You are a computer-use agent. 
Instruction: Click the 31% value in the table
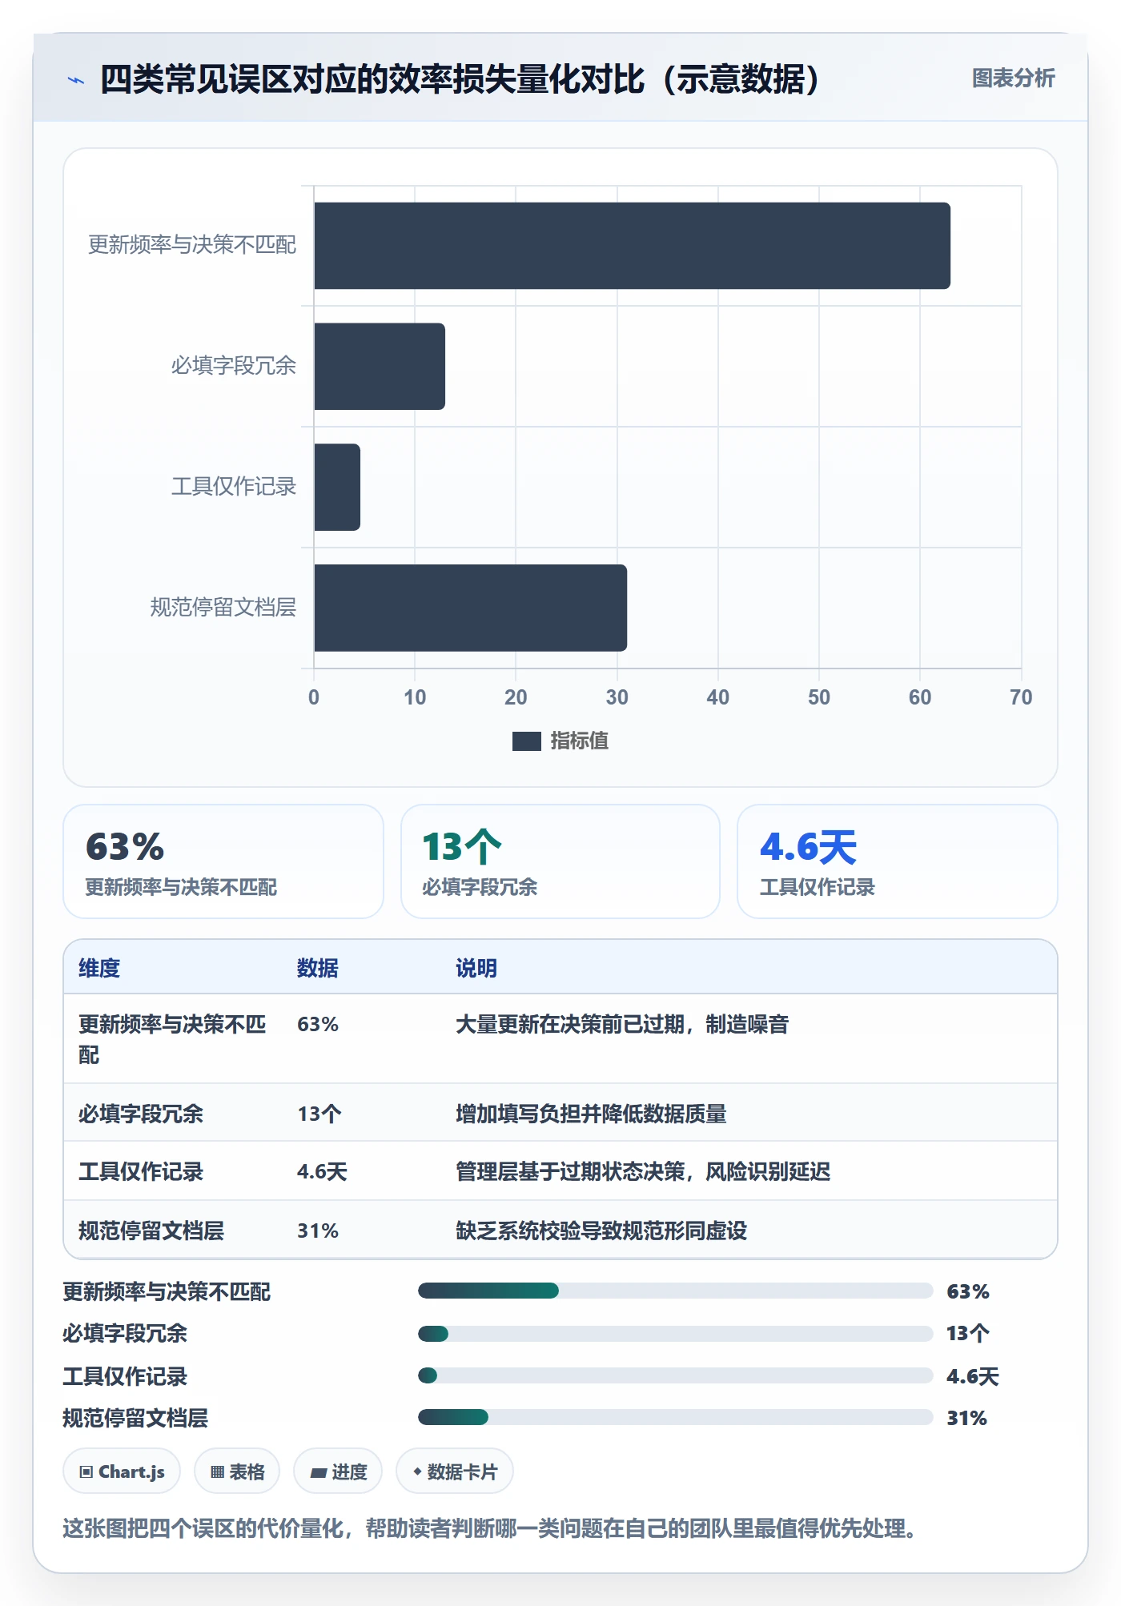pyautogui.click(x=318, y=1231)
